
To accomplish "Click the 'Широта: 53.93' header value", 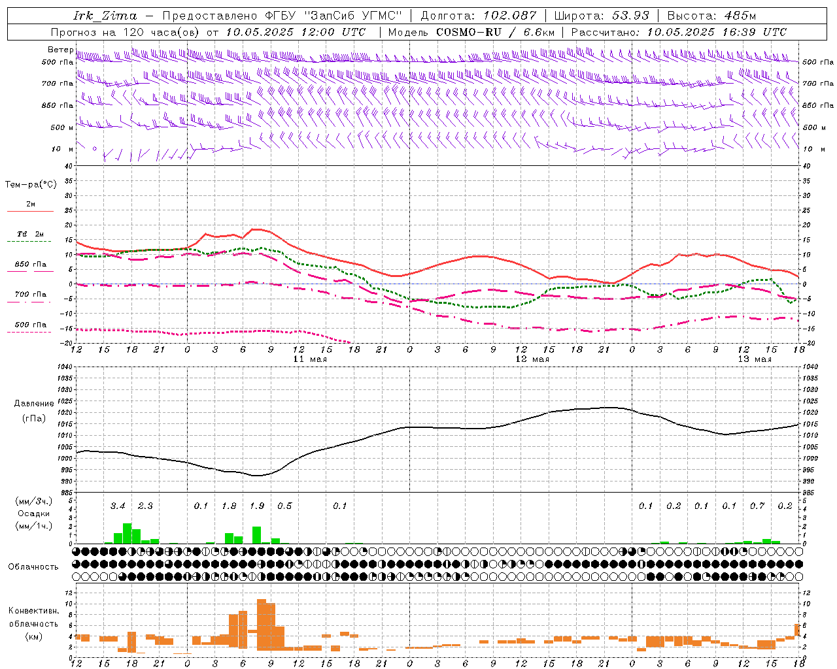I will click(602, 16).
